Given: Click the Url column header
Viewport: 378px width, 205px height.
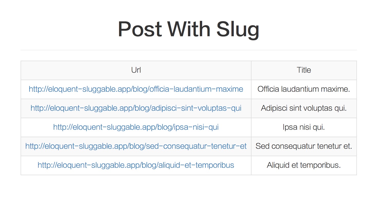Looking at the screenshot, I should coord(136,70).
